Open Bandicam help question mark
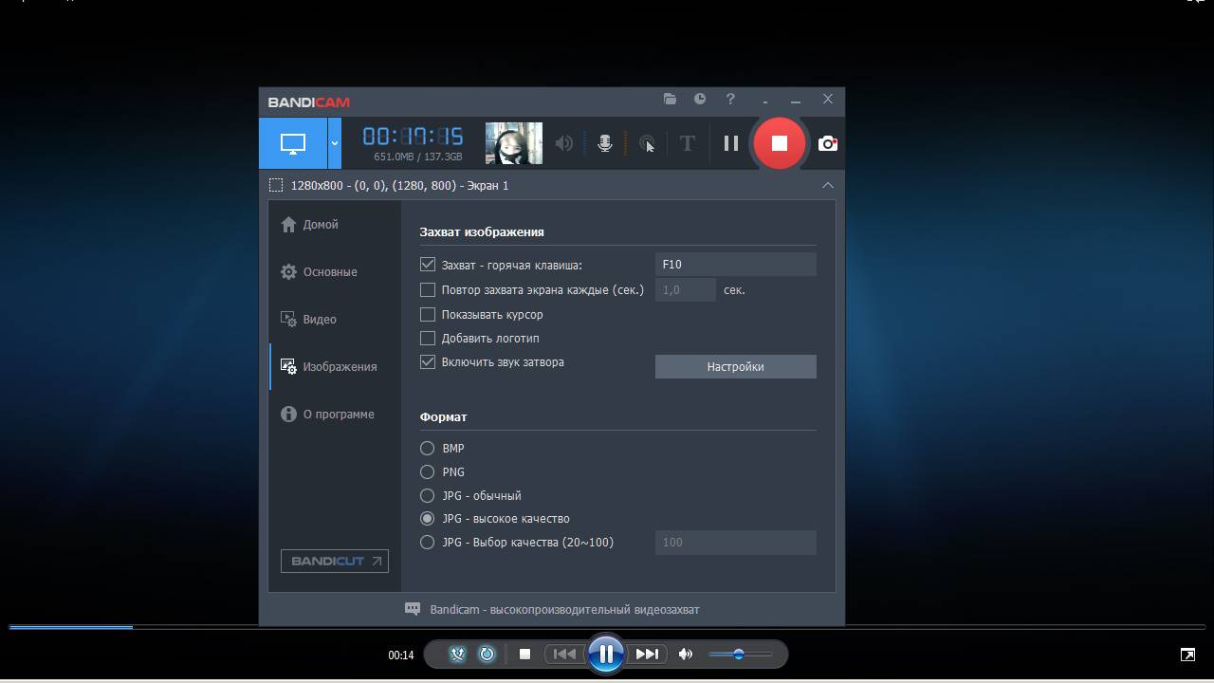The width and height of the screenshot is (1214, 683). click(730, 99)
